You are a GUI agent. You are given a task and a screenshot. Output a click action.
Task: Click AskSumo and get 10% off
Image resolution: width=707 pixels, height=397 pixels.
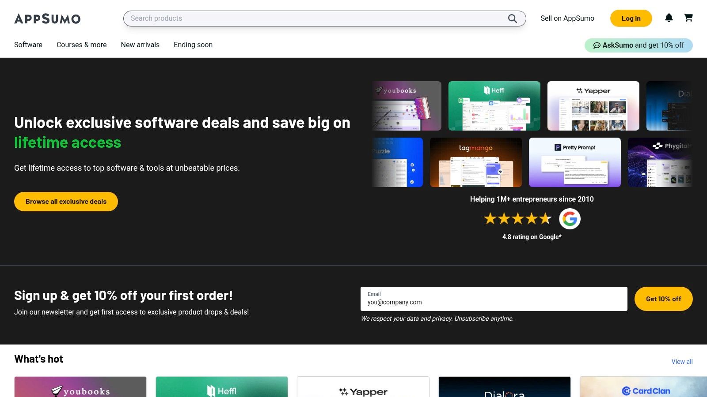[x=639, y=45]
